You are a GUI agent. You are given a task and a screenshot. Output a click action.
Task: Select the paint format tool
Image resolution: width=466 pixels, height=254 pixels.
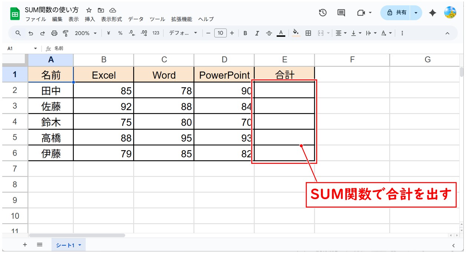66,33
